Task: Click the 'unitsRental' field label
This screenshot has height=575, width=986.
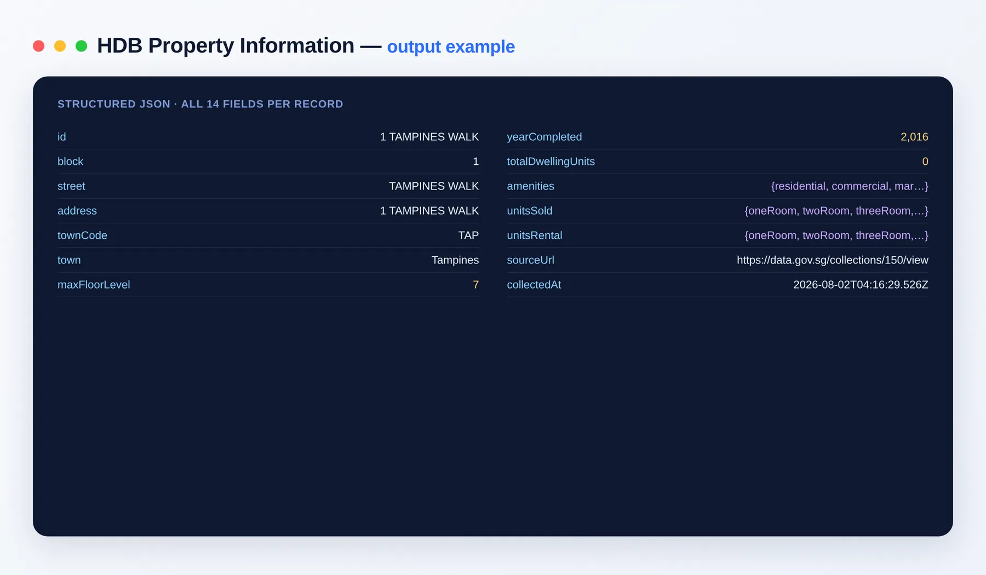Action: 535,235
